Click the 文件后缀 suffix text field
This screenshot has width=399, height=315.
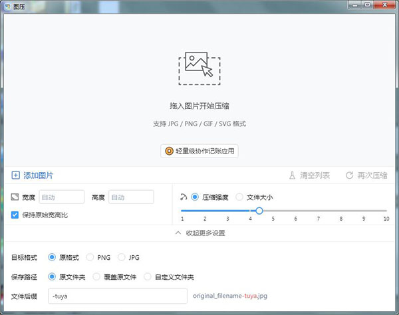117,296
